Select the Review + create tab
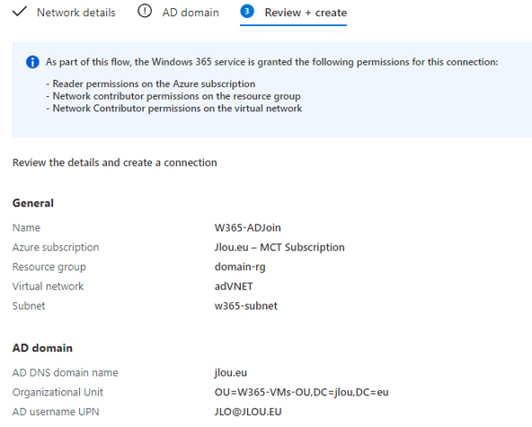Image resolution: width=532 pixels, height=427 pixels. (x=306, y=13)
